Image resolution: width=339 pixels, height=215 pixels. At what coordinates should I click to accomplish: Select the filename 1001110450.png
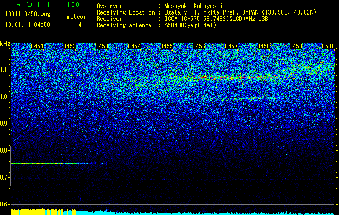coord(27,15)
